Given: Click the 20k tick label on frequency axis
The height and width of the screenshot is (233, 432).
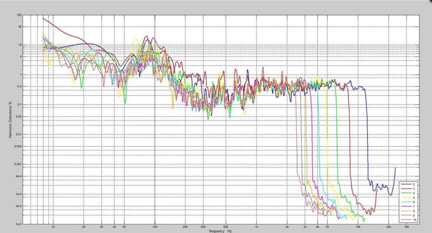Looking at the screenshot, I should pos(388,227).
